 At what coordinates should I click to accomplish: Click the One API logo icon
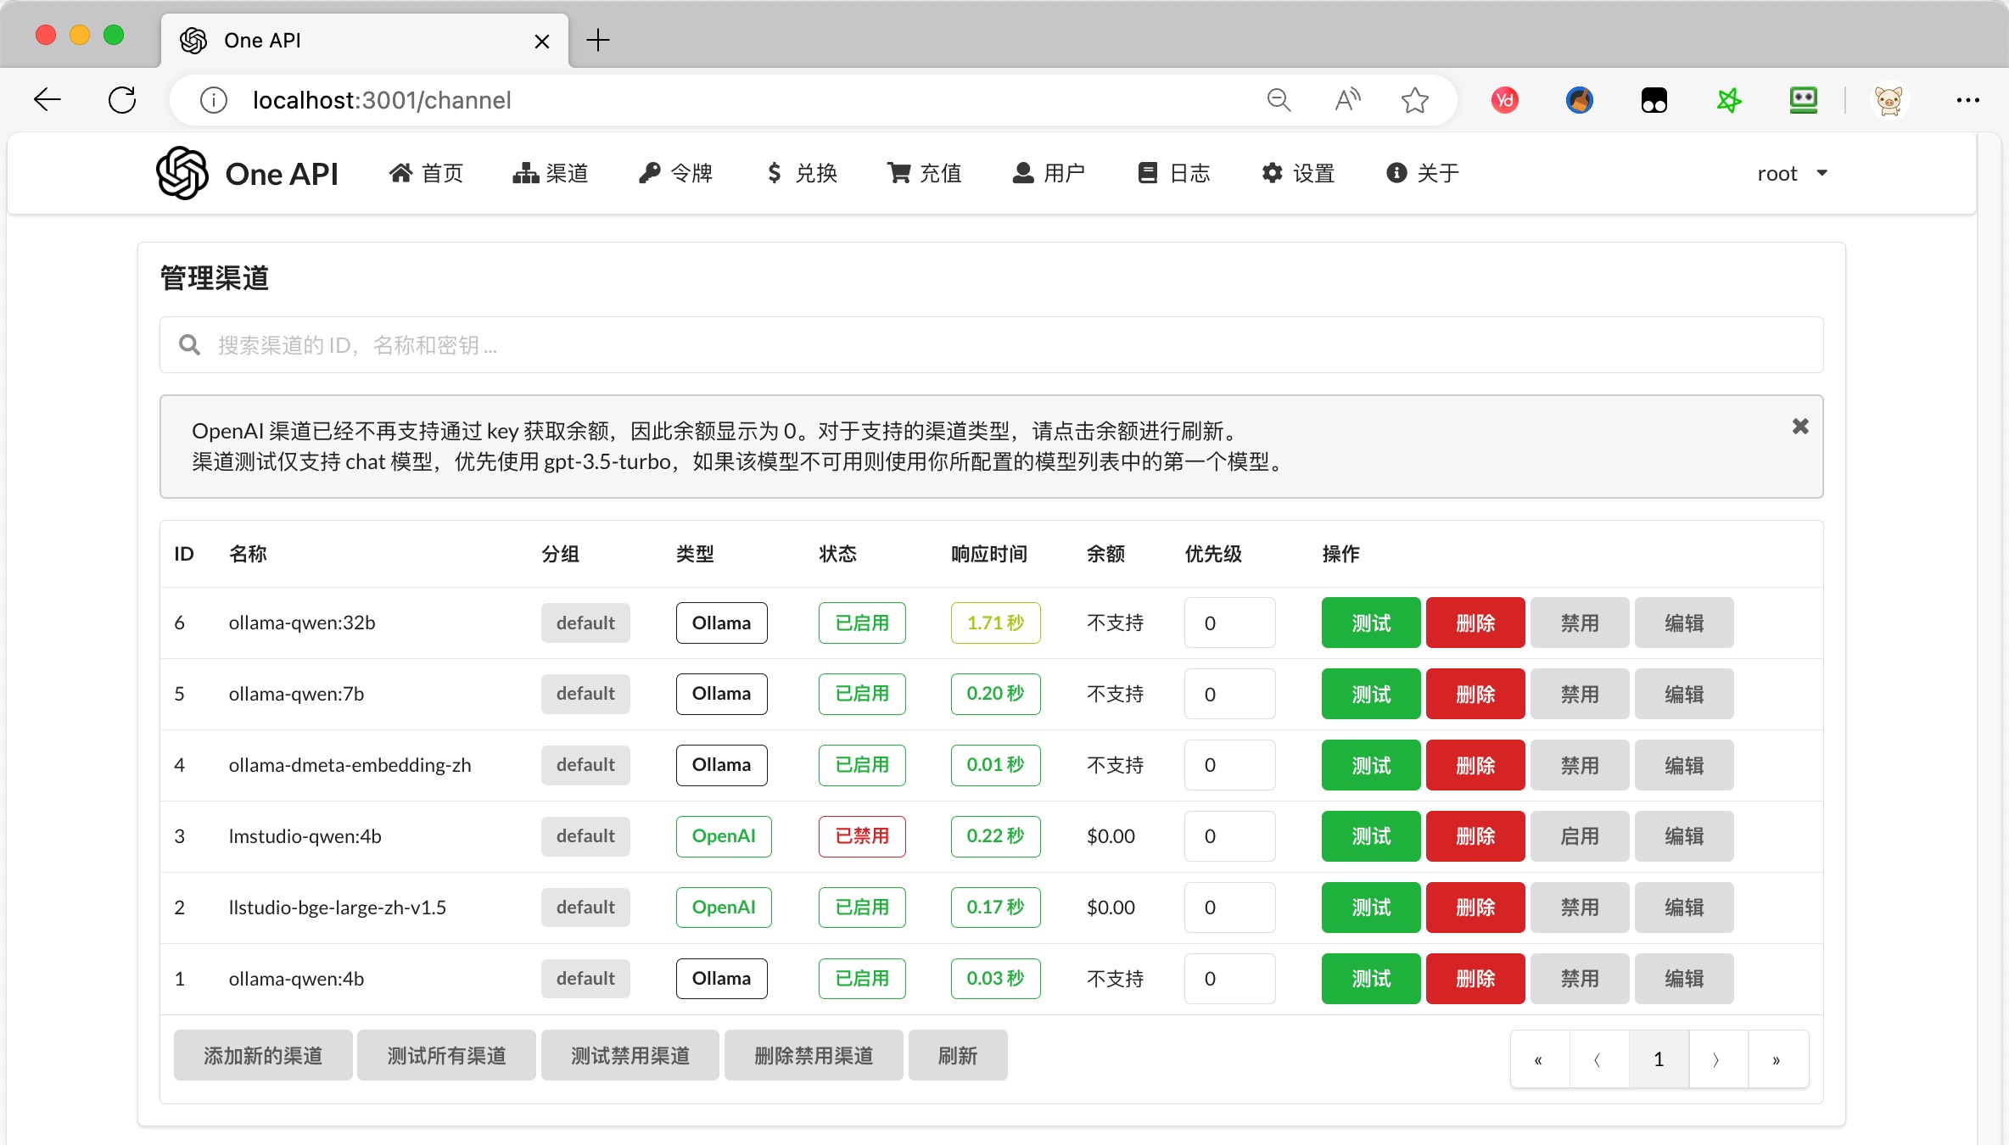tap(182, 173)
